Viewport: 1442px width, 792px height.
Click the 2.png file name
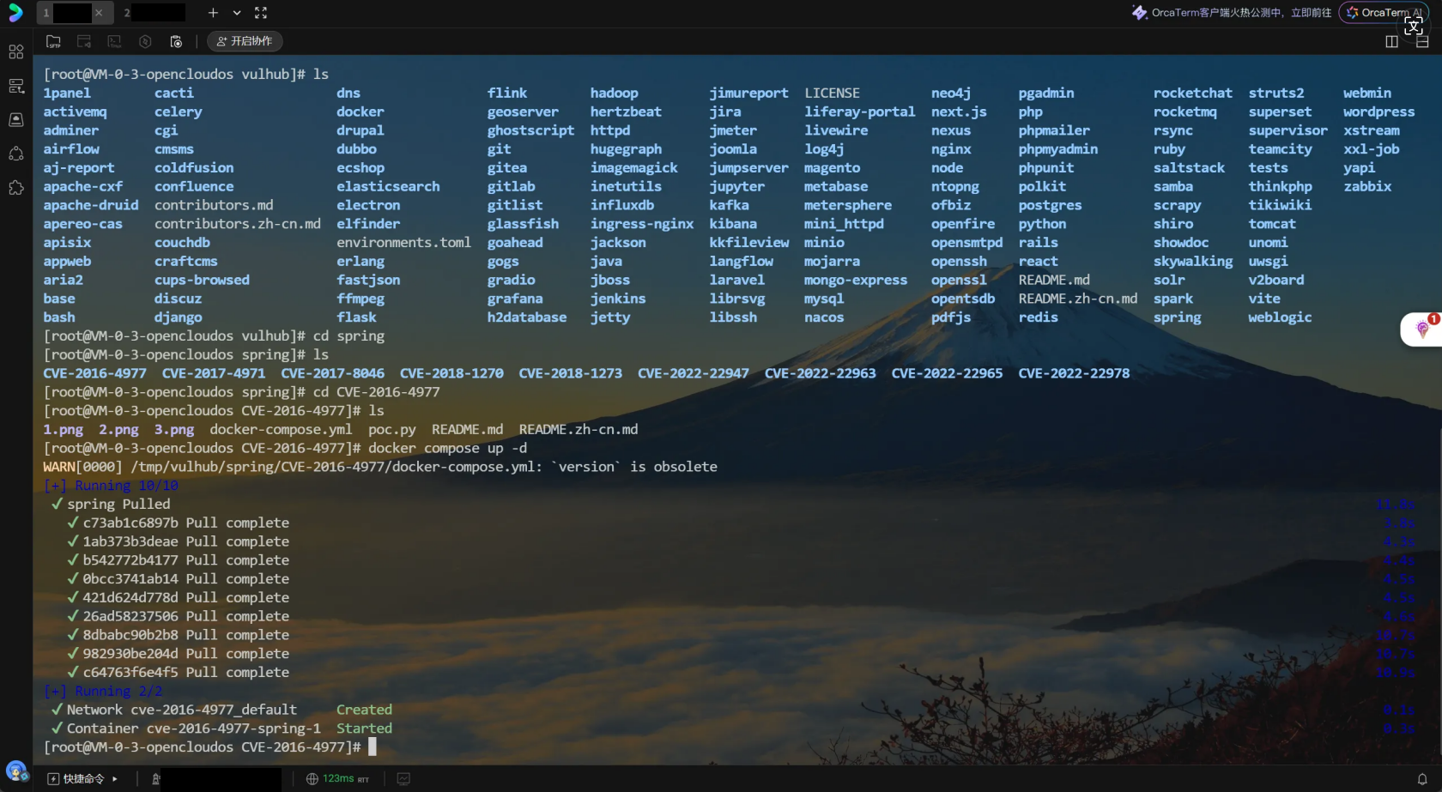[x=118, y=430]
